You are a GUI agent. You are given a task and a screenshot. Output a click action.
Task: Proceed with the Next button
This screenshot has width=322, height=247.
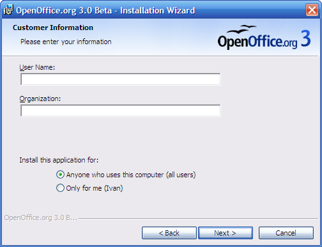pos(226,233)
